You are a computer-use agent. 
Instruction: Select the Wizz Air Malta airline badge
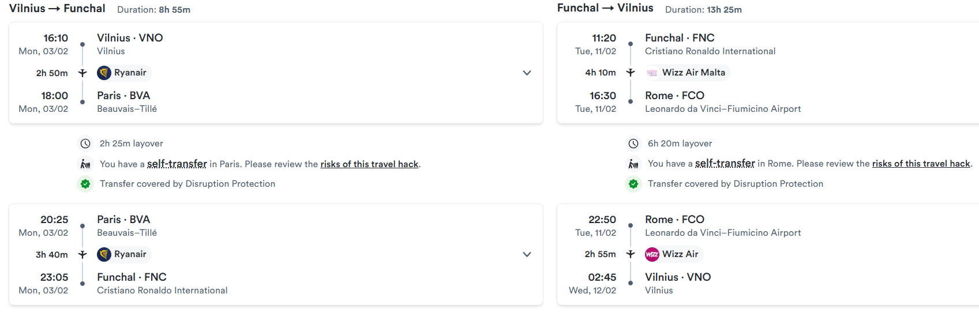point(687,73)
